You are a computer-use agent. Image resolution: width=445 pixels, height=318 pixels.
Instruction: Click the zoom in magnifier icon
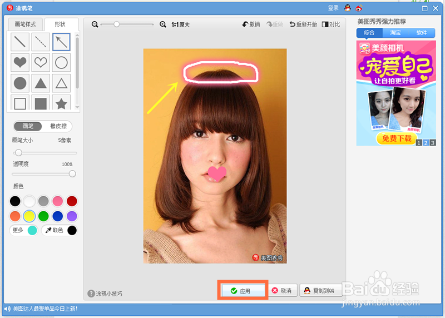tap(163, 24)
